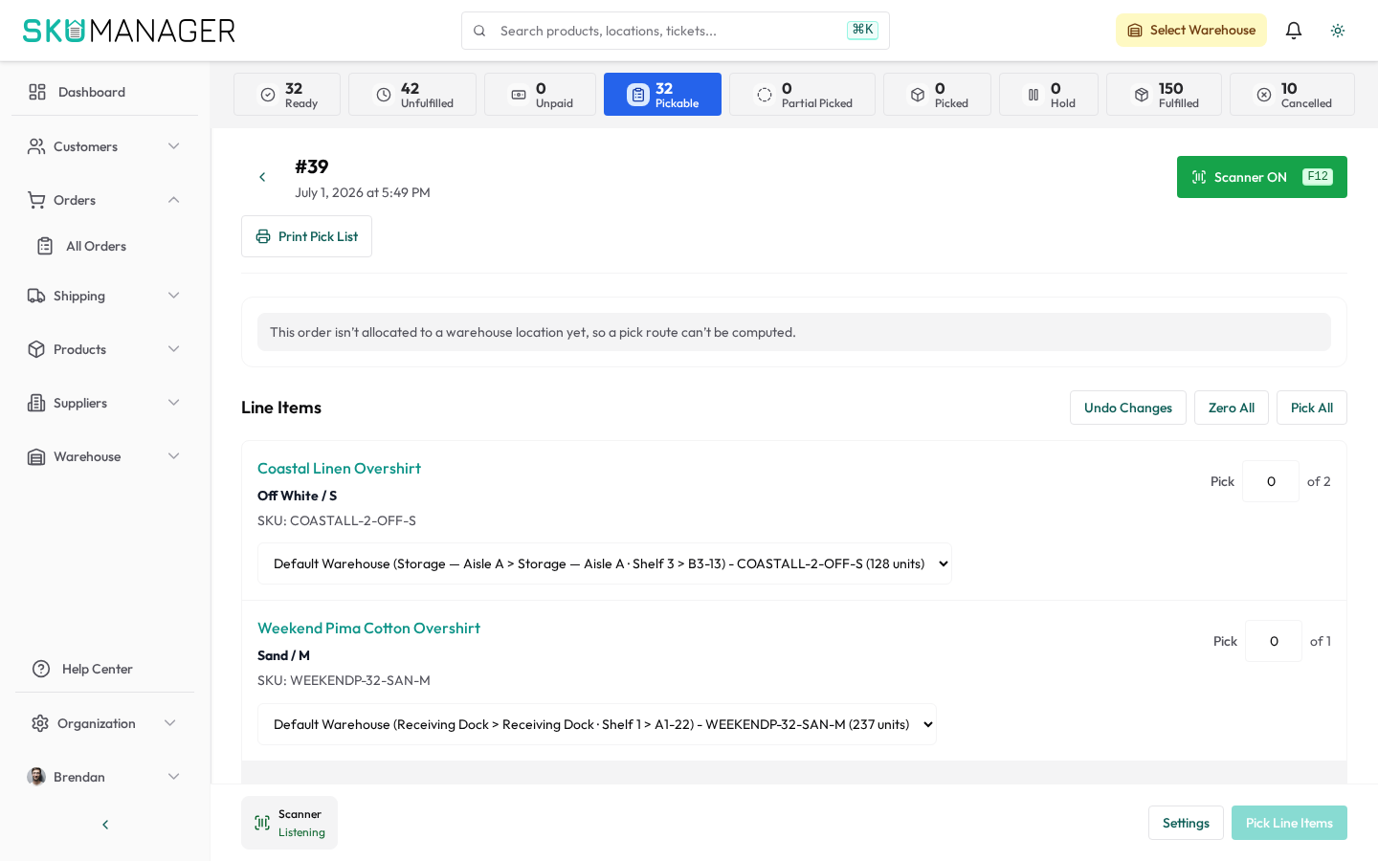Open the notifications bell

[x=1294, y=31]
